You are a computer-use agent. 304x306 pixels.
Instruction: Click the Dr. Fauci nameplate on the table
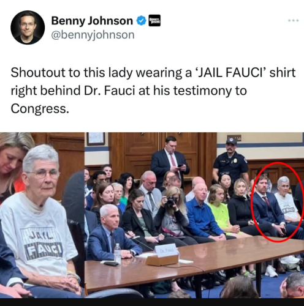tap(166, 250)
